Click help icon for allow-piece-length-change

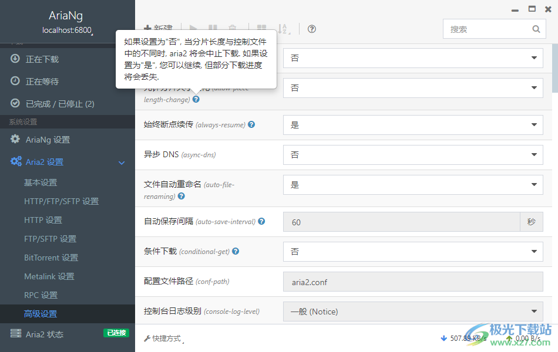pos(196,99)
